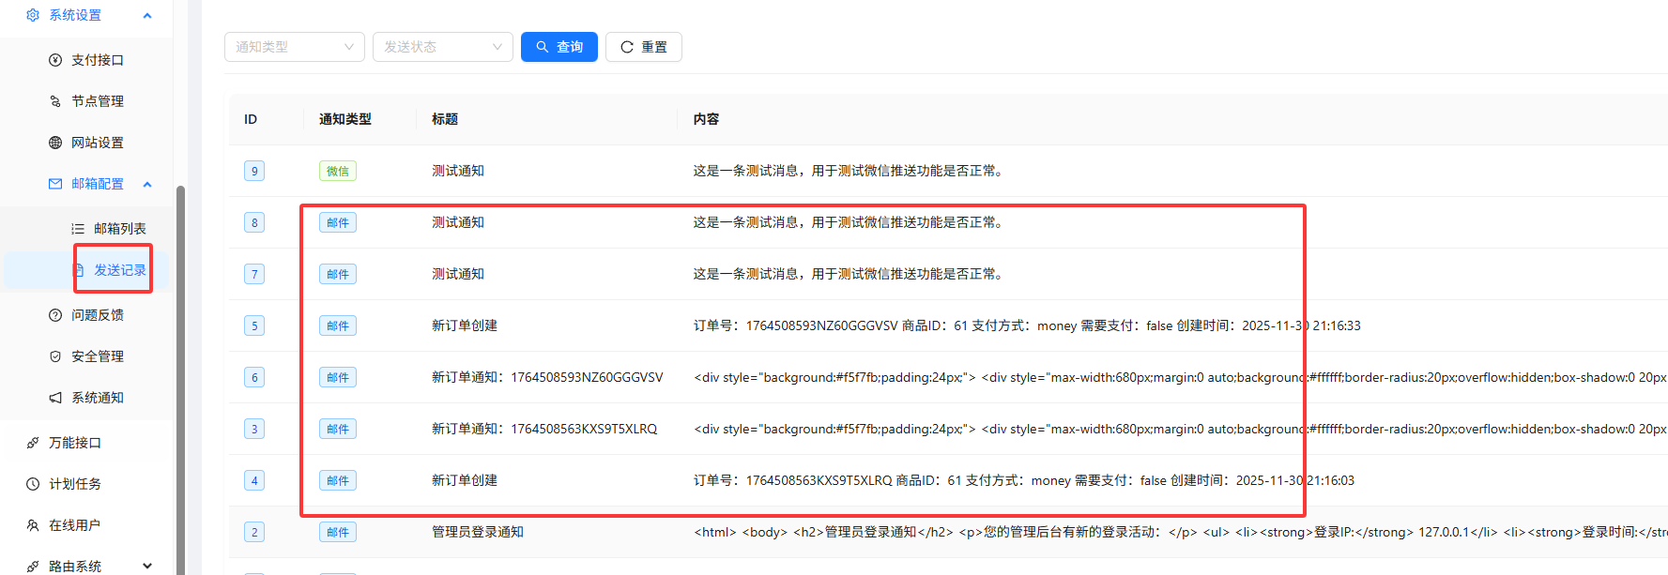Image resolution: width=1668 pixels, height=575 pixels.
Task: Click the ID 9 badge in table
Action: [x=254, y=171]
